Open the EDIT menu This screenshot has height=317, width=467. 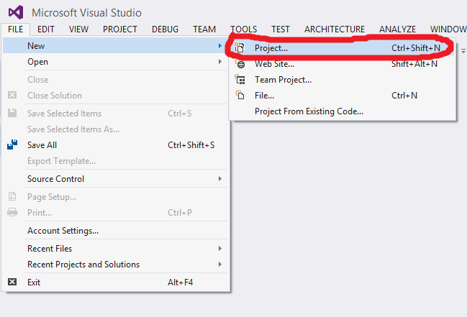46,29
